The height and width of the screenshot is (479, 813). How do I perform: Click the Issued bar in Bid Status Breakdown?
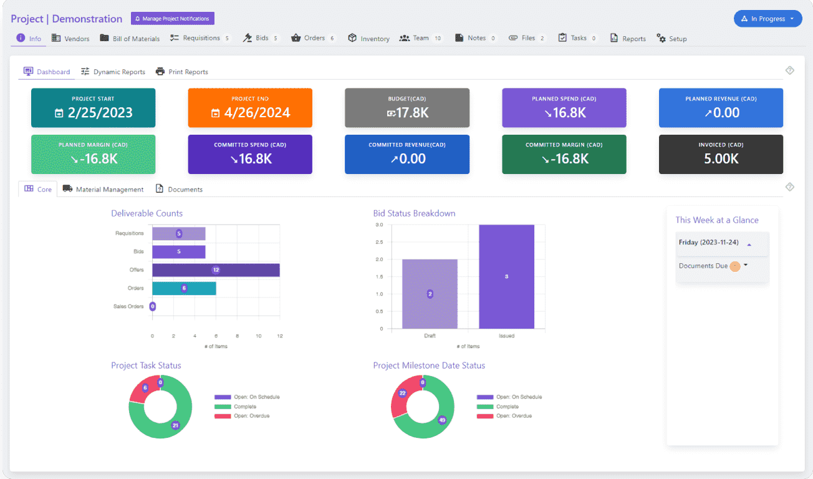click(506, 276)
